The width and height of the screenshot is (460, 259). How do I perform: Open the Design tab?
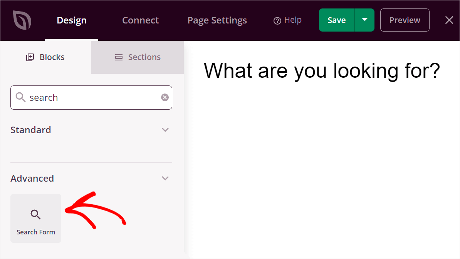point(72,20)
